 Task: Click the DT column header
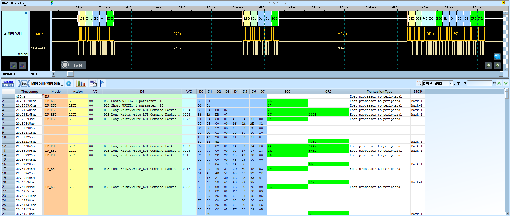coord(142,91)
